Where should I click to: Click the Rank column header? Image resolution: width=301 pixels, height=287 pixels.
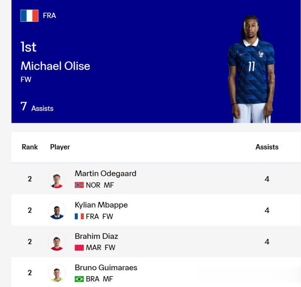[x=30, y=147]
